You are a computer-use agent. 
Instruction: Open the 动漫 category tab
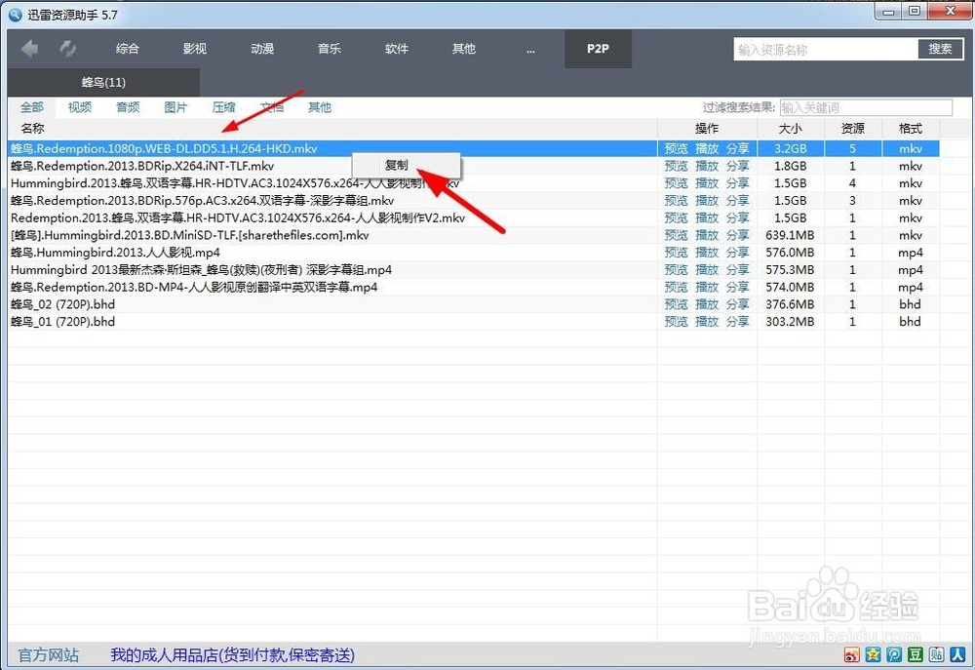[x=262, y=49]
